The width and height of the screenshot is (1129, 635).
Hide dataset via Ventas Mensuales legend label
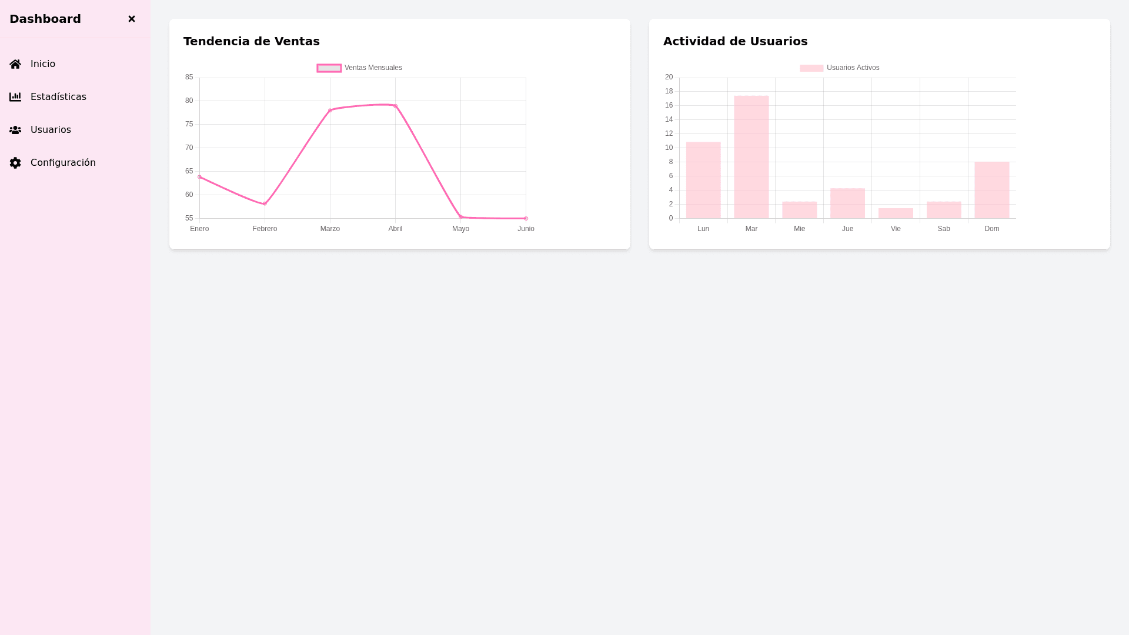373,68
